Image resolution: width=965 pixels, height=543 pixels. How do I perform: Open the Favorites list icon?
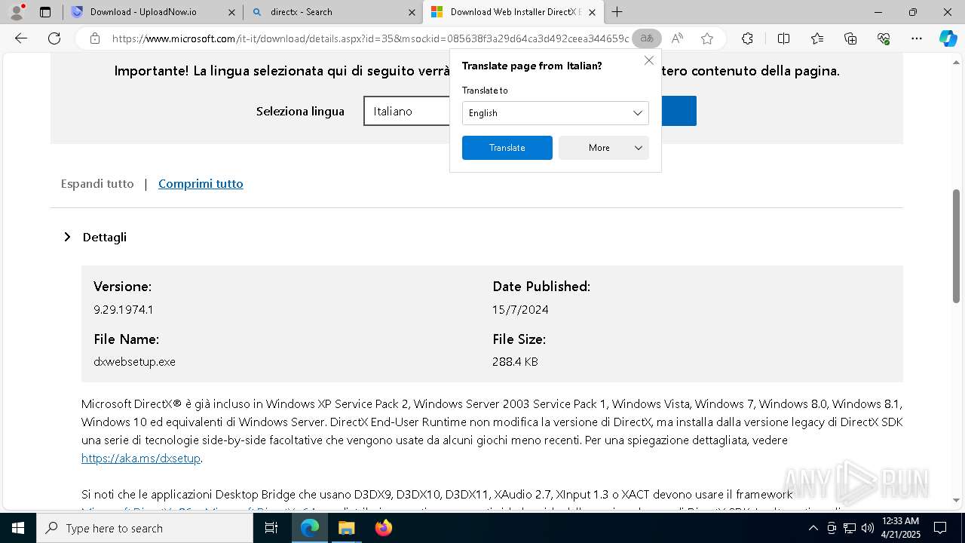click(x=817, y=38)
